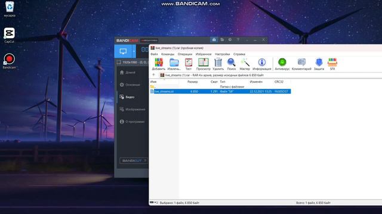Click Bandicam help question mark icon

pyautogui.click(x=238, y=40)
